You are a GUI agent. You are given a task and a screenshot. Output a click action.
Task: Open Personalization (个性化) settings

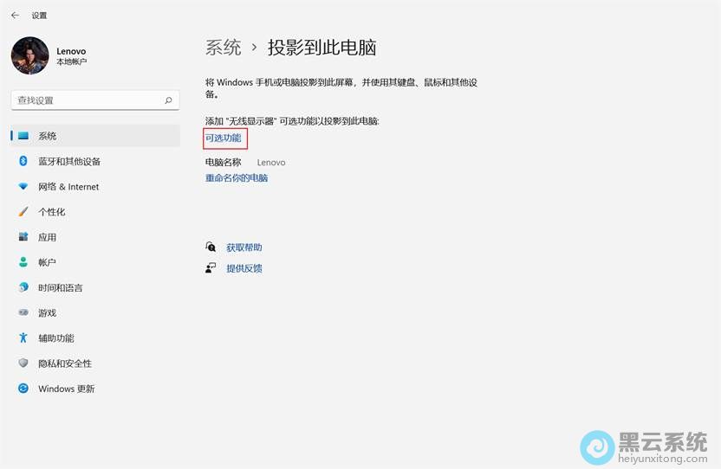(52, 212)
